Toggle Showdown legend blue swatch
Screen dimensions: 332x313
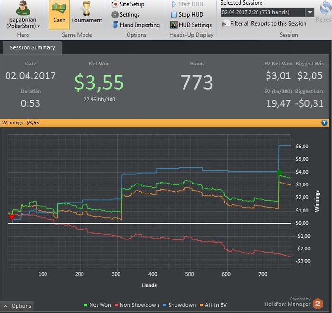coord(165,305)
